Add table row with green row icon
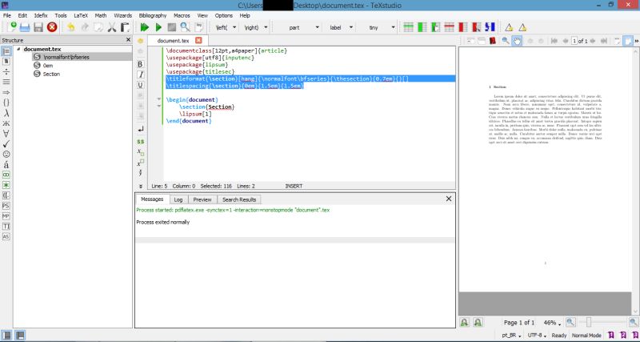Screen dimensions: 640x342 click(x=409, y=27)
